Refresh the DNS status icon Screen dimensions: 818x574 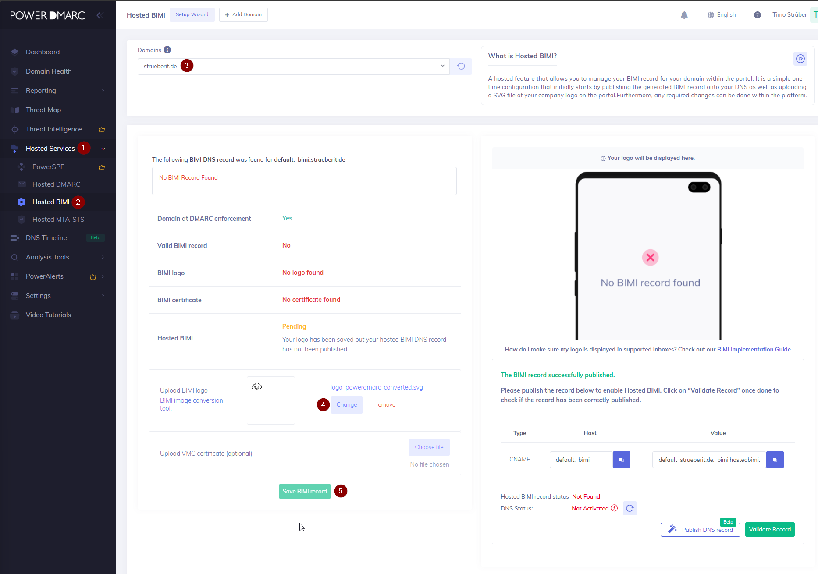coord(630,508)
